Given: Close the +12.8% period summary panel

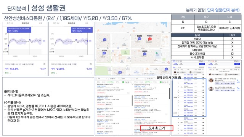Looking at the screenshot, I should point(44,64).
